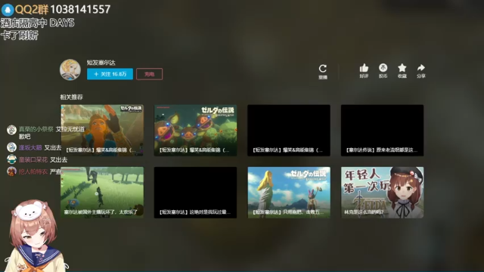
Task: Click the pink-outlined 充电 charge button
Action: click(x=150, y=74)
